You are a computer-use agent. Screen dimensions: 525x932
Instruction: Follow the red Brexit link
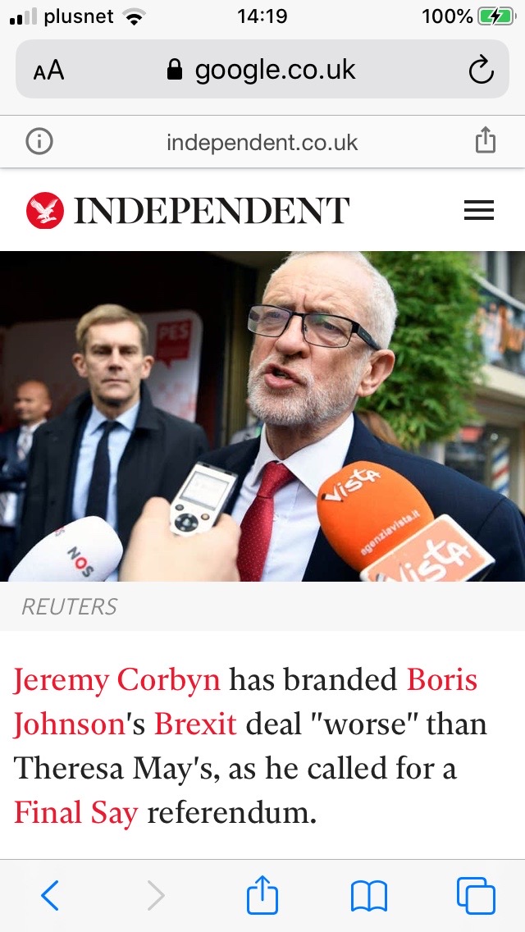(195, 724)
